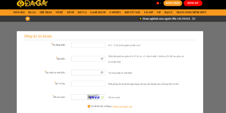Image resolution: width=226 pixels, height=113 pixels.
Task: Open KHUYẾN MÃI menu
Action: 132,12
